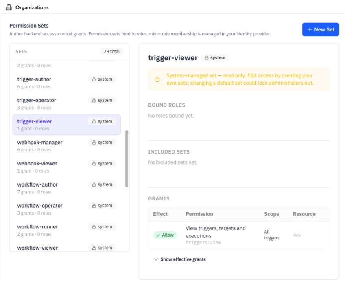Screen dimensions: 345x281
Task: Click system lock badge on workflow-operator row
Action: coord(102,206)
